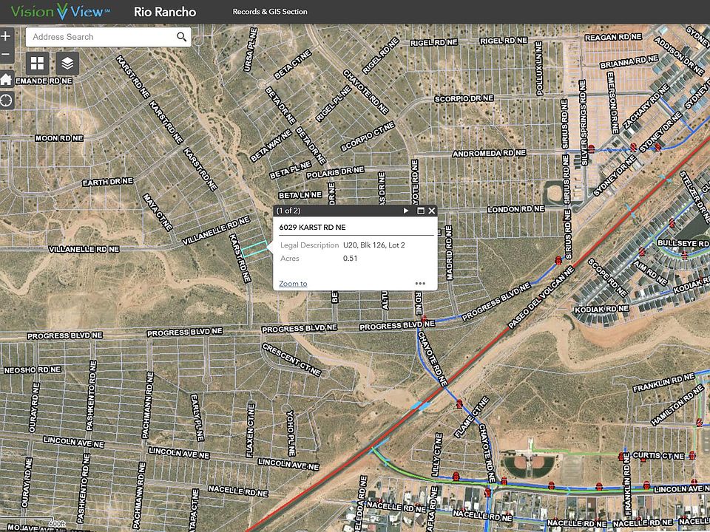Screen dimensions: 710x532
Task: Open the basemap gallery grid icon
Action: [37, 64]
